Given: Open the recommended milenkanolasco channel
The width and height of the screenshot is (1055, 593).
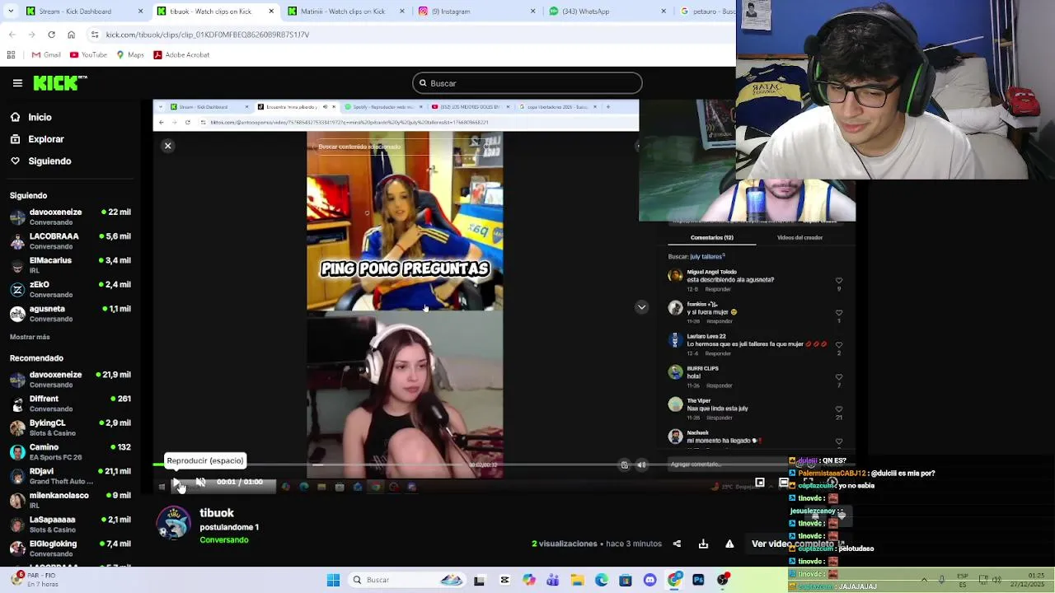Looking at the screenshot, I should click(x=70, y=500).
